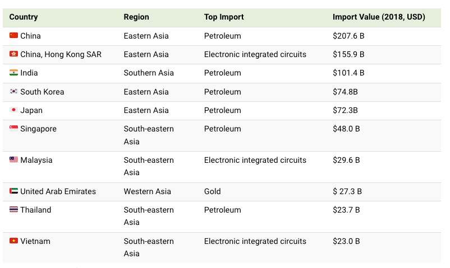Select the Japan flag icon
450x268 pixels.
13,110
